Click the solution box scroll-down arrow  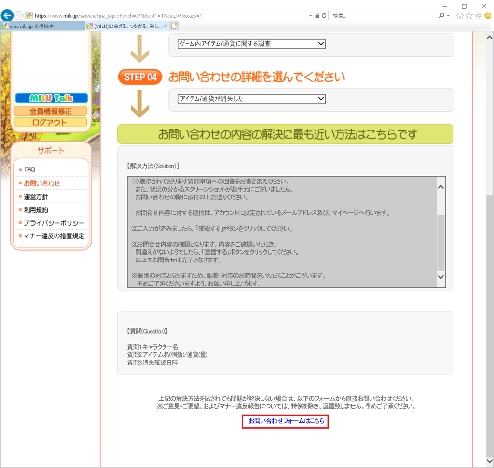coord(441,277)
